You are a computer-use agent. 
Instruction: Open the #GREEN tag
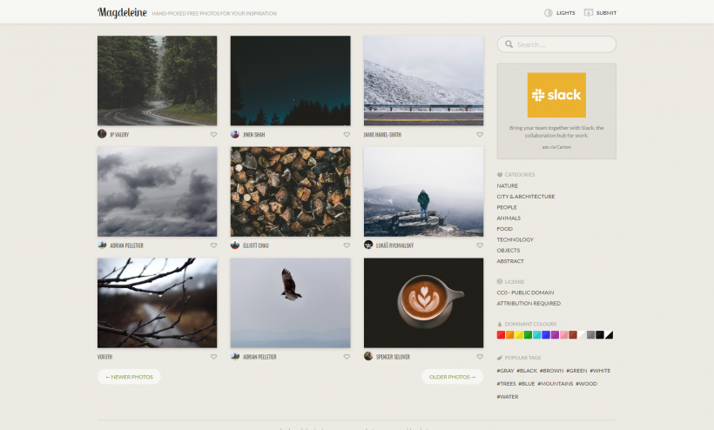576,371
